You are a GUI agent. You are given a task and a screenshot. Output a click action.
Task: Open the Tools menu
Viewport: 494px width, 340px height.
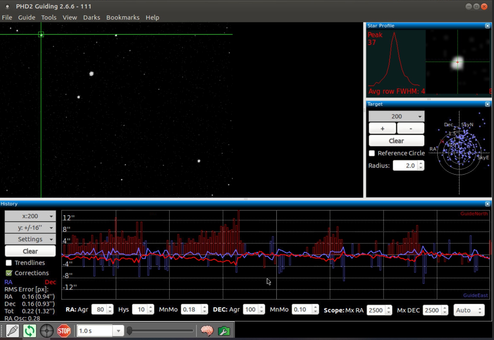49,17
